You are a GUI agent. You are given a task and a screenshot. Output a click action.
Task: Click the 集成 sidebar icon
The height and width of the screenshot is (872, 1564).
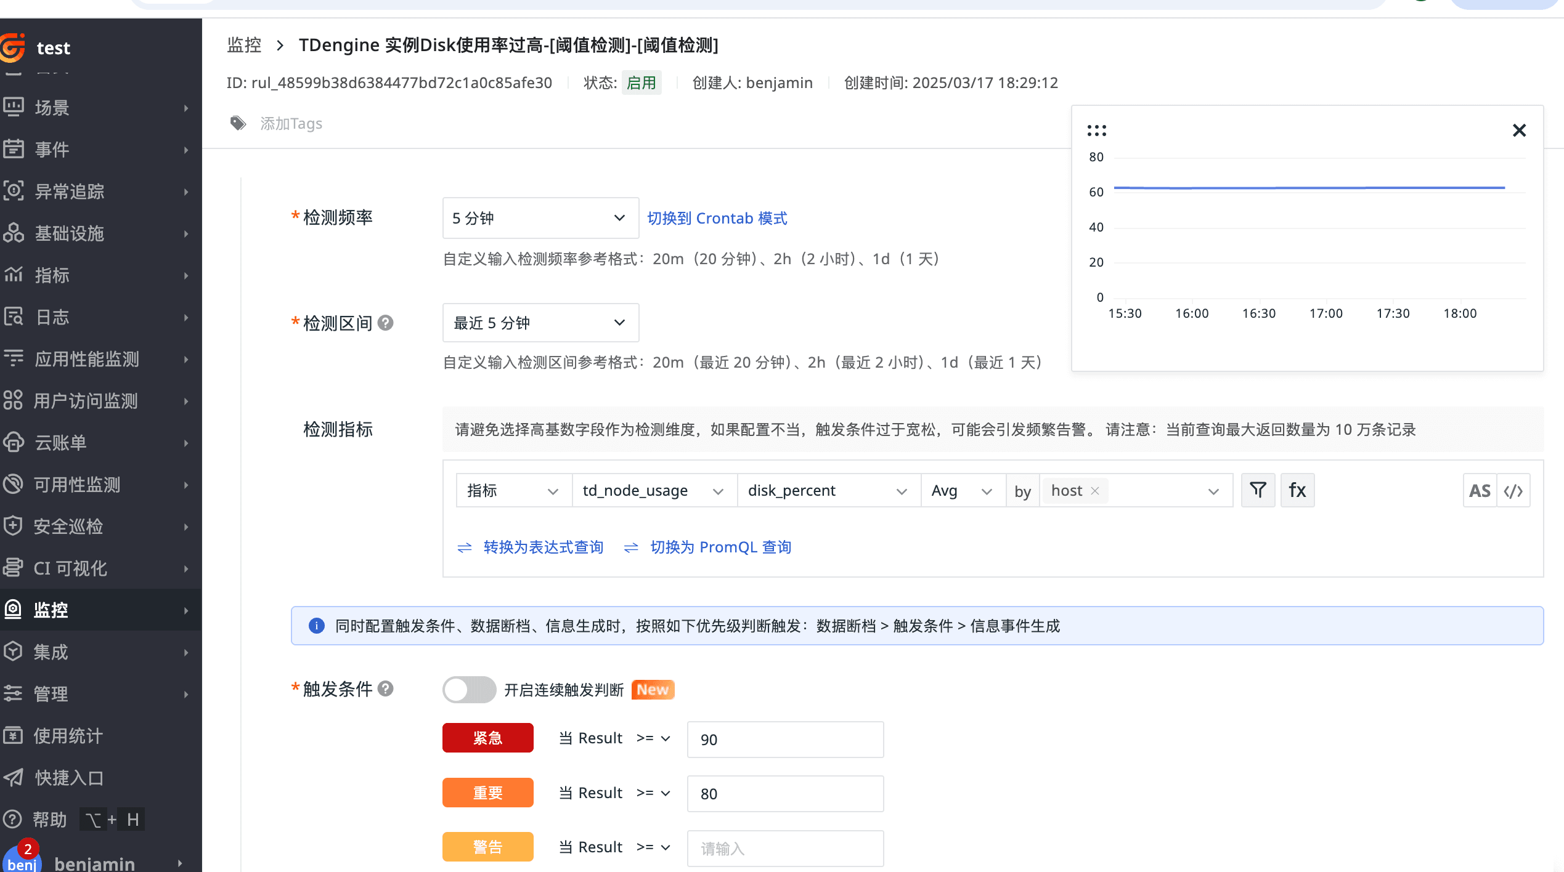[14, 652]
